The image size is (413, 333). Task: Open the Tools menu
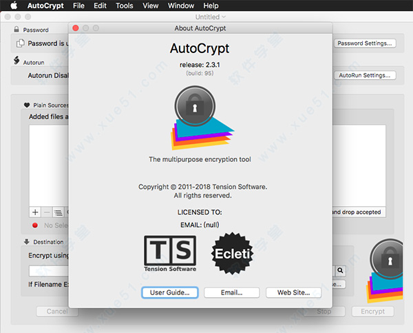[125, 6]
